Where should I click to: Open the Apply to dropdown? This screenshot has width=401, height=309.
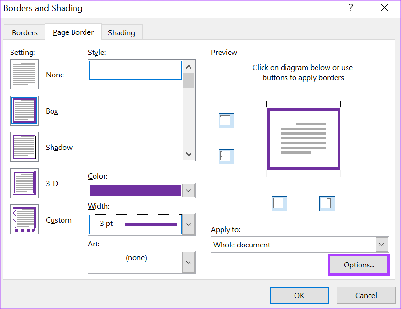click(381, 244)
